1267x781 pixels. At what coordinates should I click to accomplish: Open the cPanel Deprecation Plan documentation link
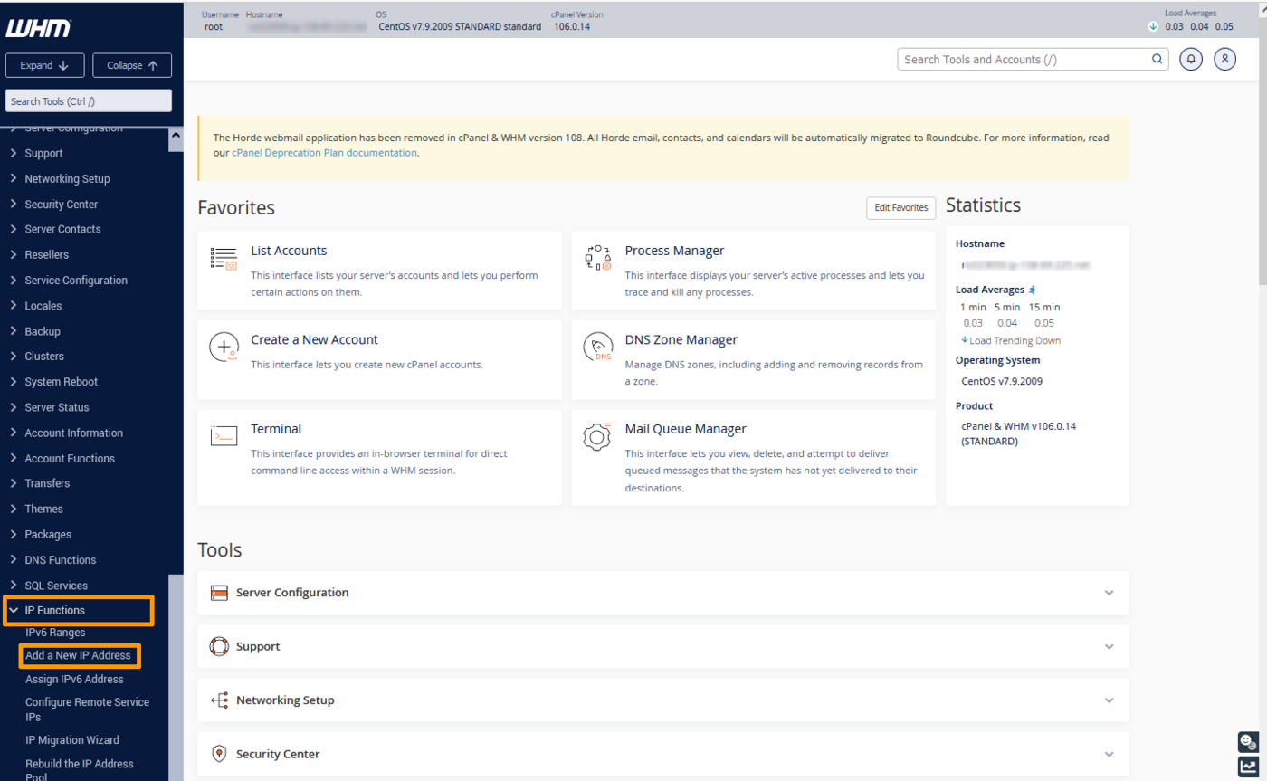(324, 153)
